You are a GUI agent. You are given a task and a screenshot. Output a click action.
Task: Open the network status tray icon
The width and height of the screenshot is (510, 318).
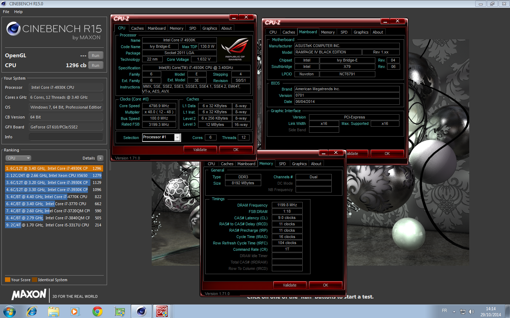click(463, 312)
